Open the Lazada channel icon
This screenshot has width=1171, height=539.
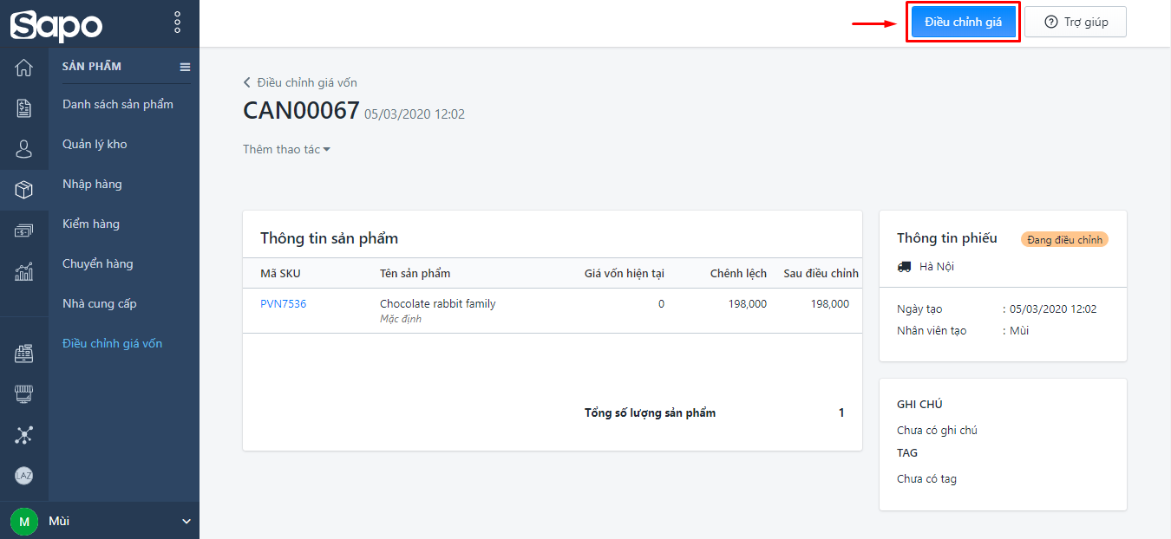24,476
